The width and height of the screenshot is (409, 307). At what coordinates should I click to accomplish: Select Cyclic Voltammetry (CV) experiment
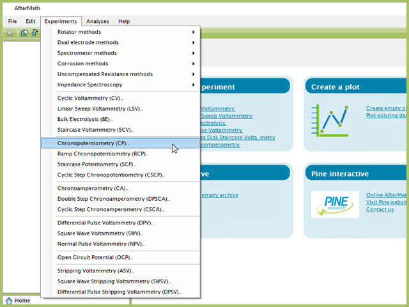121,98
